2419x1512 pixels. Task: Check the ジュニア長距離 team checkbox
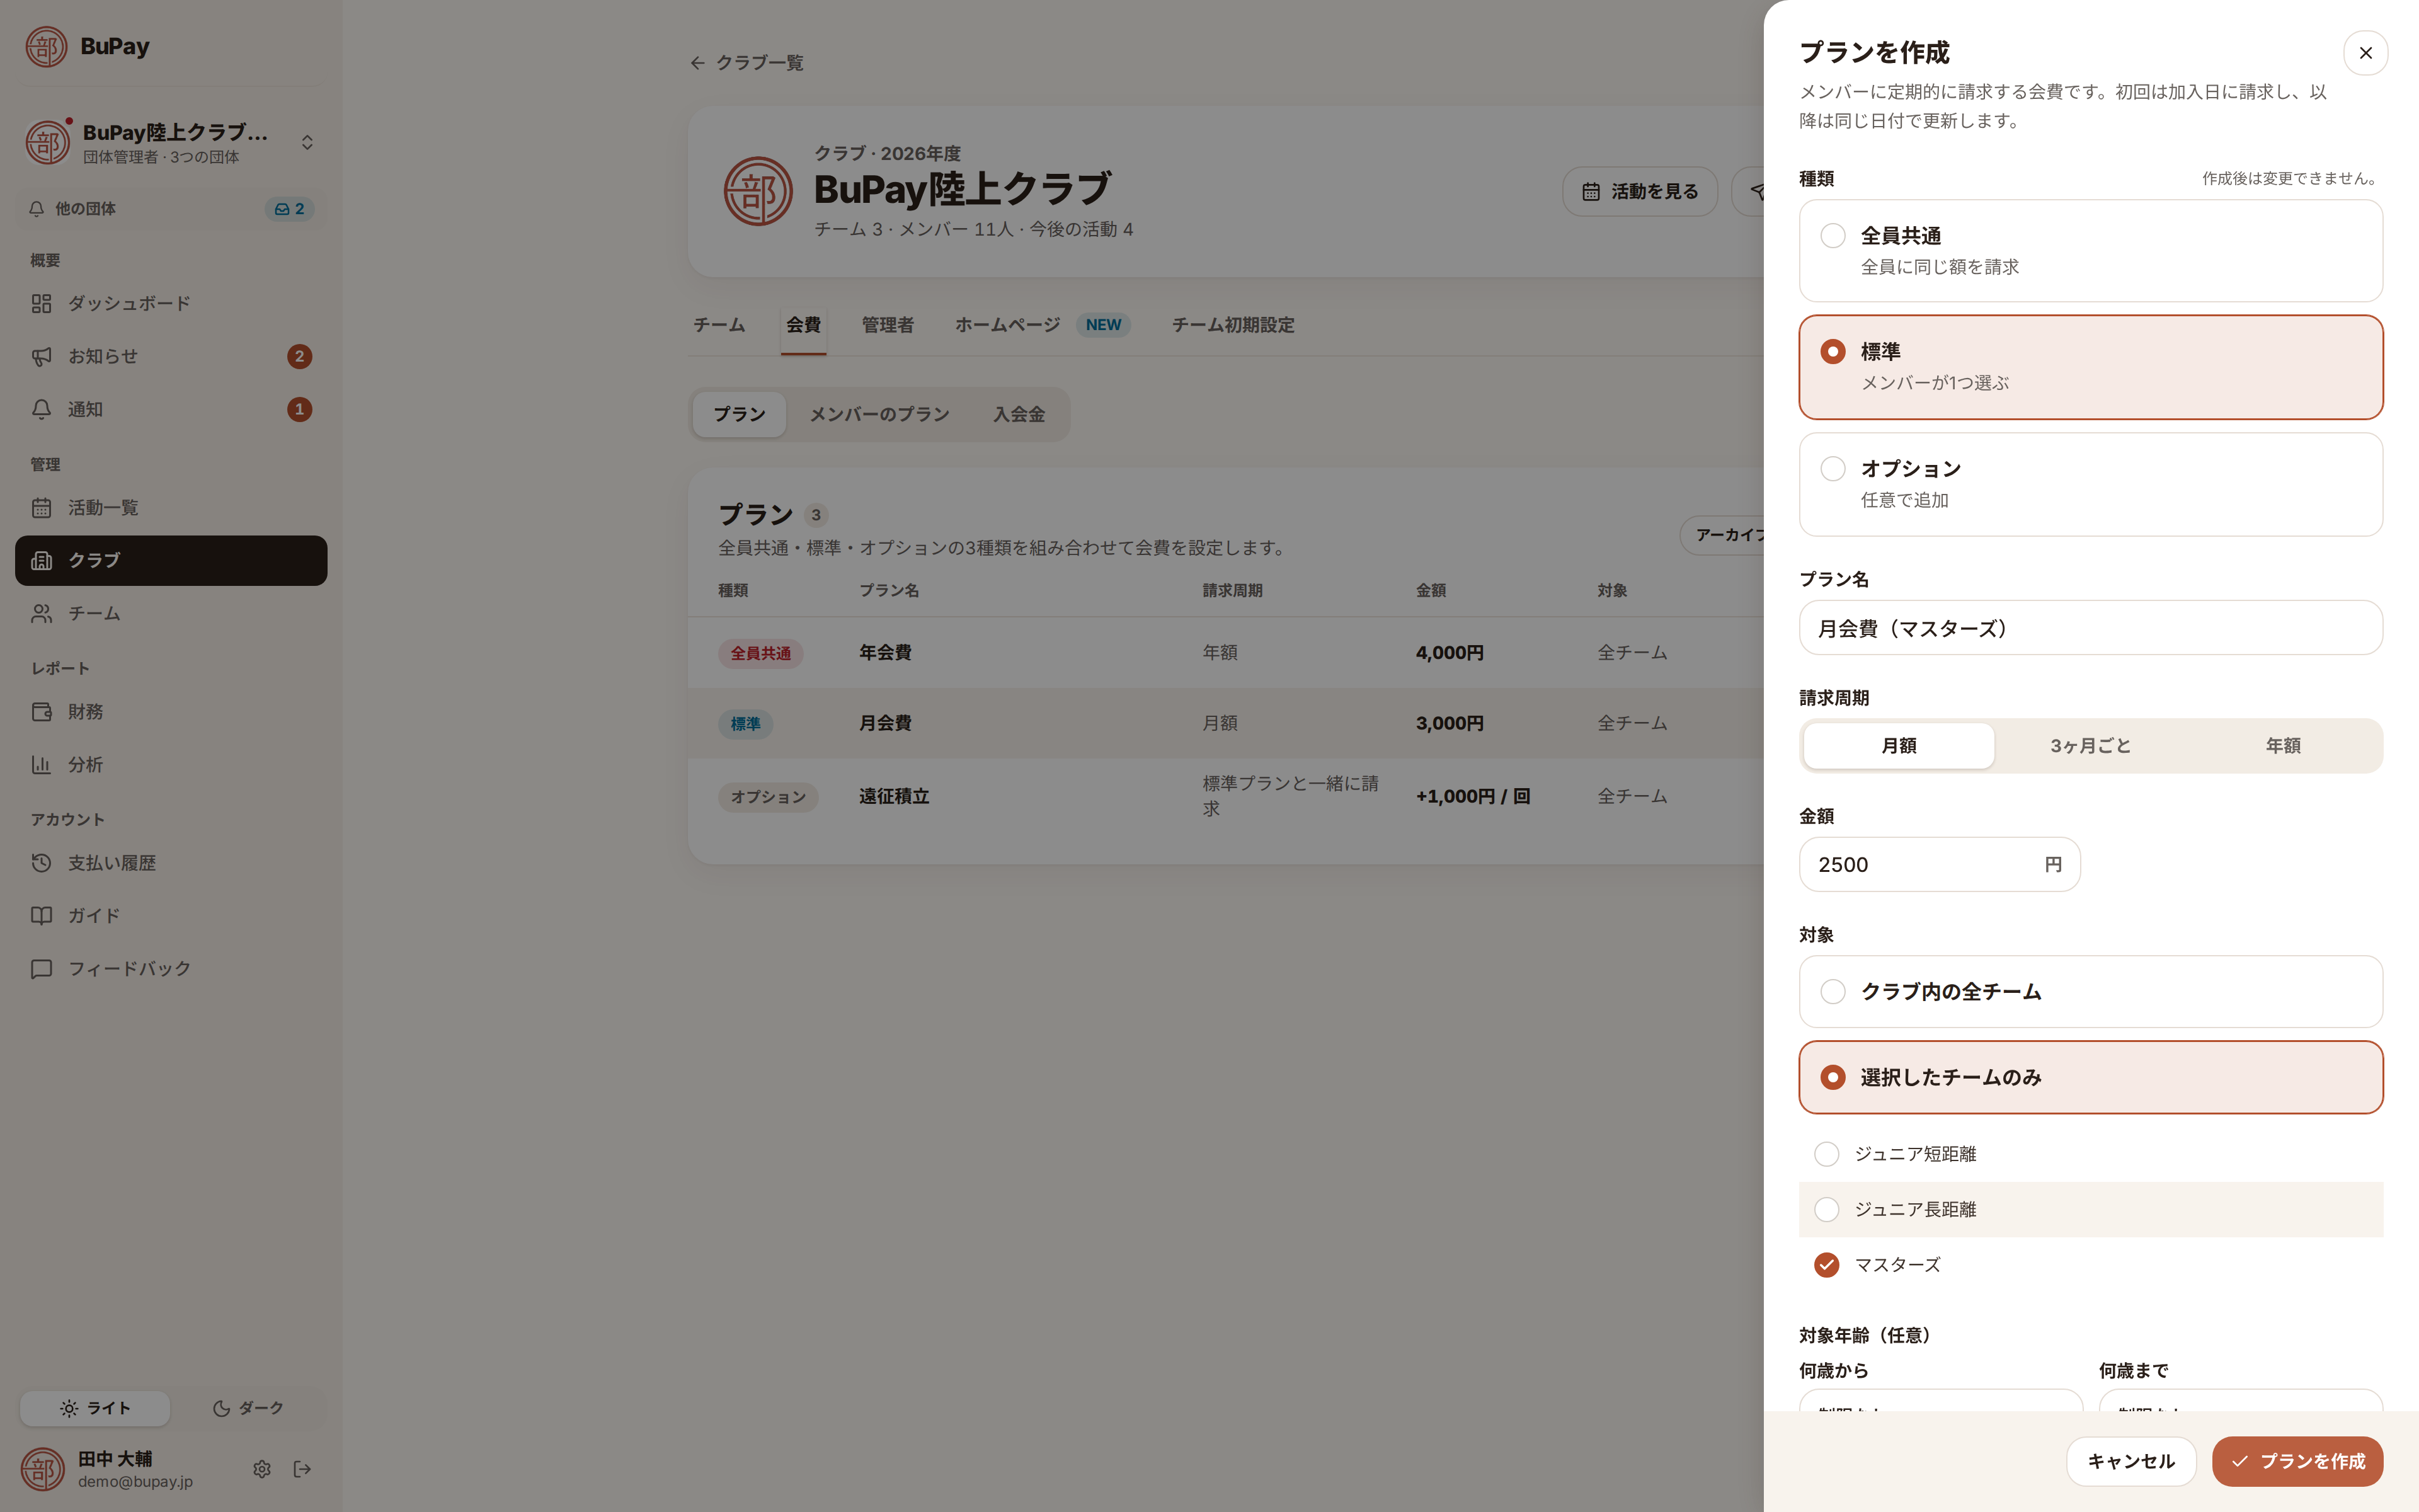click(x=1826, y=1210)
